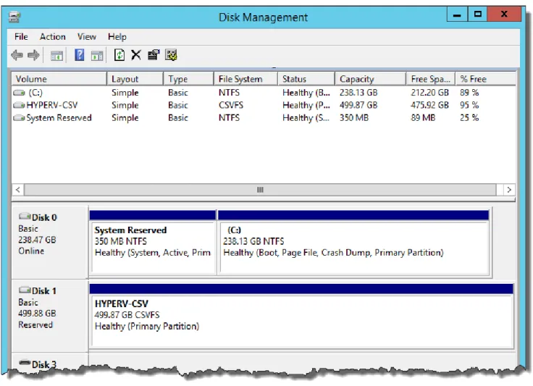Click the CSVFS file system cell
Screen dimensions: 533x386
pyautogui.click(x=231, y=105)
